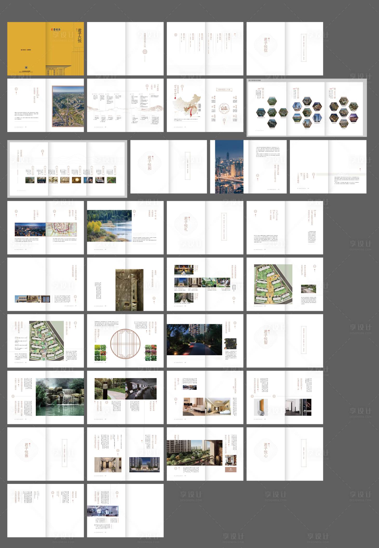Select the 君子悦雅 circular emblem
Image resolution: width=379 pixels, height=548 pixels.
(26, 450)
